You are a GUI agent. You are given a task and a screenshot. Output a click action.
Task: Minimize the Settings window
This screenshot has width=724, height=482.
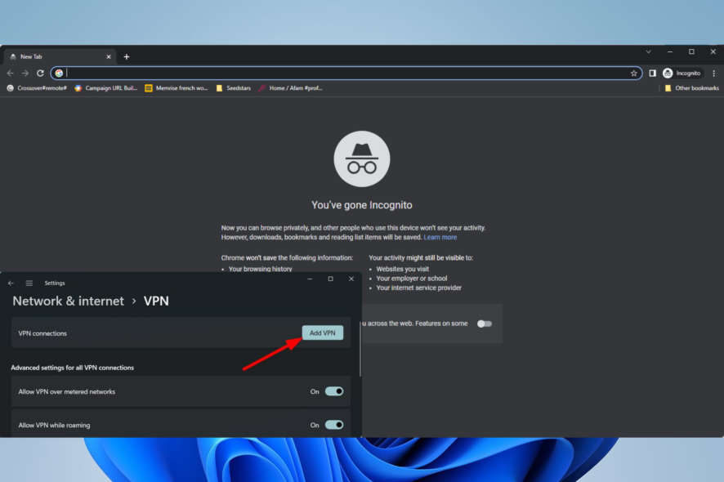[x=310, y=279]
